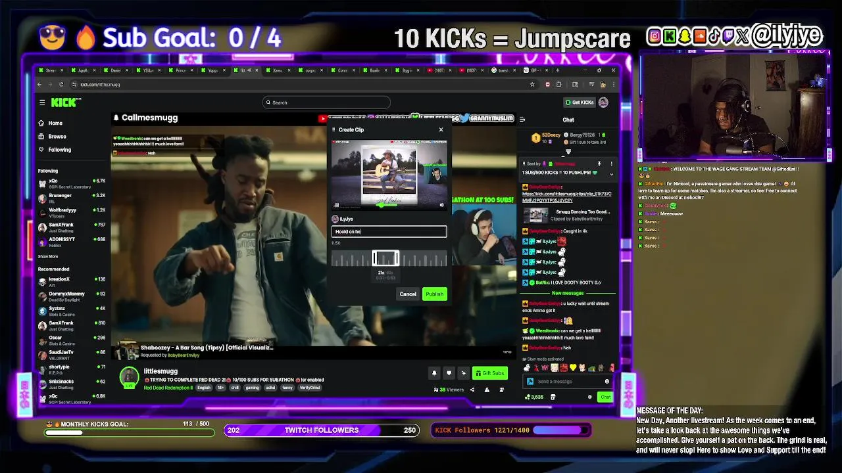
Task: Open pinned message options menu
Action: (611, 164)
